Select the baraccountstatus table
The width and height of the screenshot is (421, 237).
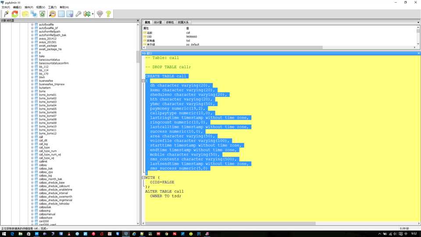click(x=50, y=60)
